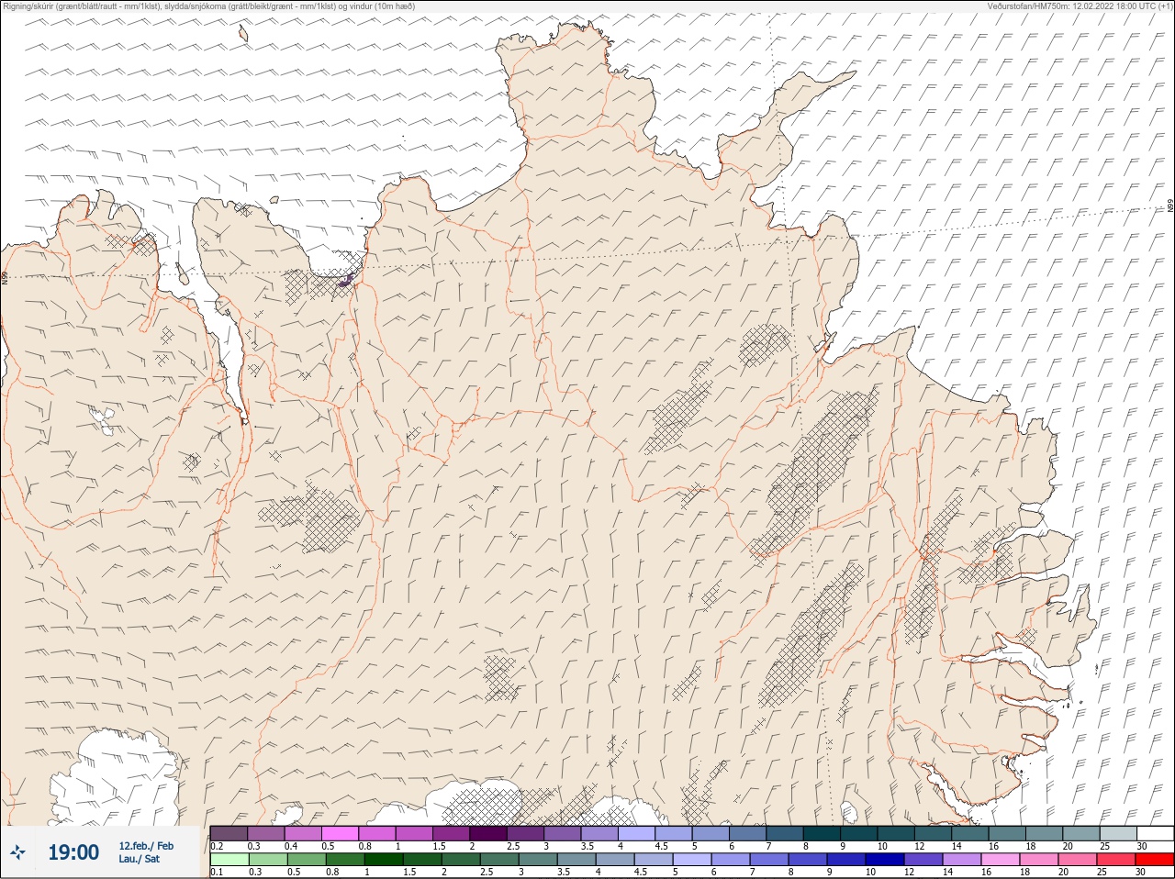Click the compass-style weather icon beside 19:00

click(18, 852)
